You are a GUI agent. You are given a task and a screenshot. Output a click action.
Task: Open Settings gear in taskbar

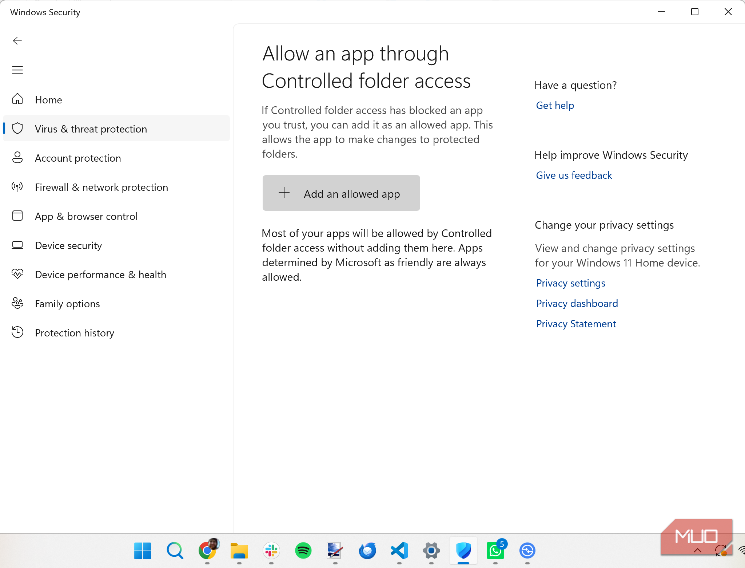point(431,551)
